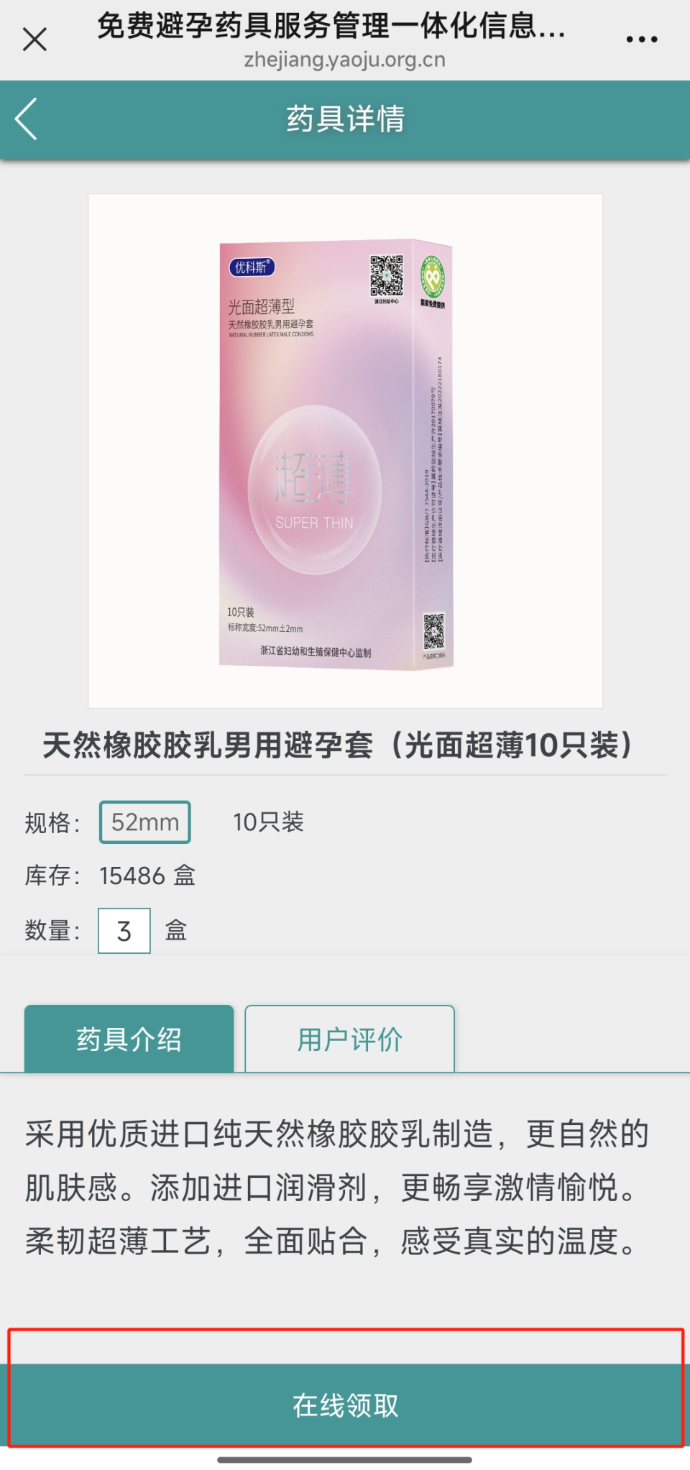
Task: Tap the product name heading
Action: click(x=338, y=745)
